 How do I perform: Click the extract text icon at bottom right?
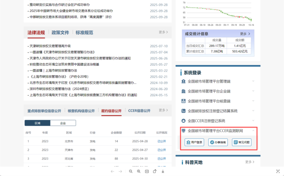coord(278,171)
